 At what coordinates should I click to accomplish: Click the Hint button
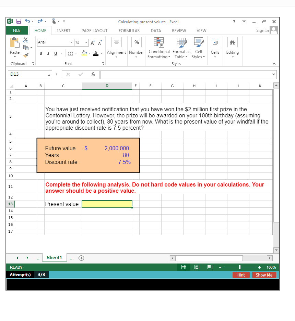[241, 274]
